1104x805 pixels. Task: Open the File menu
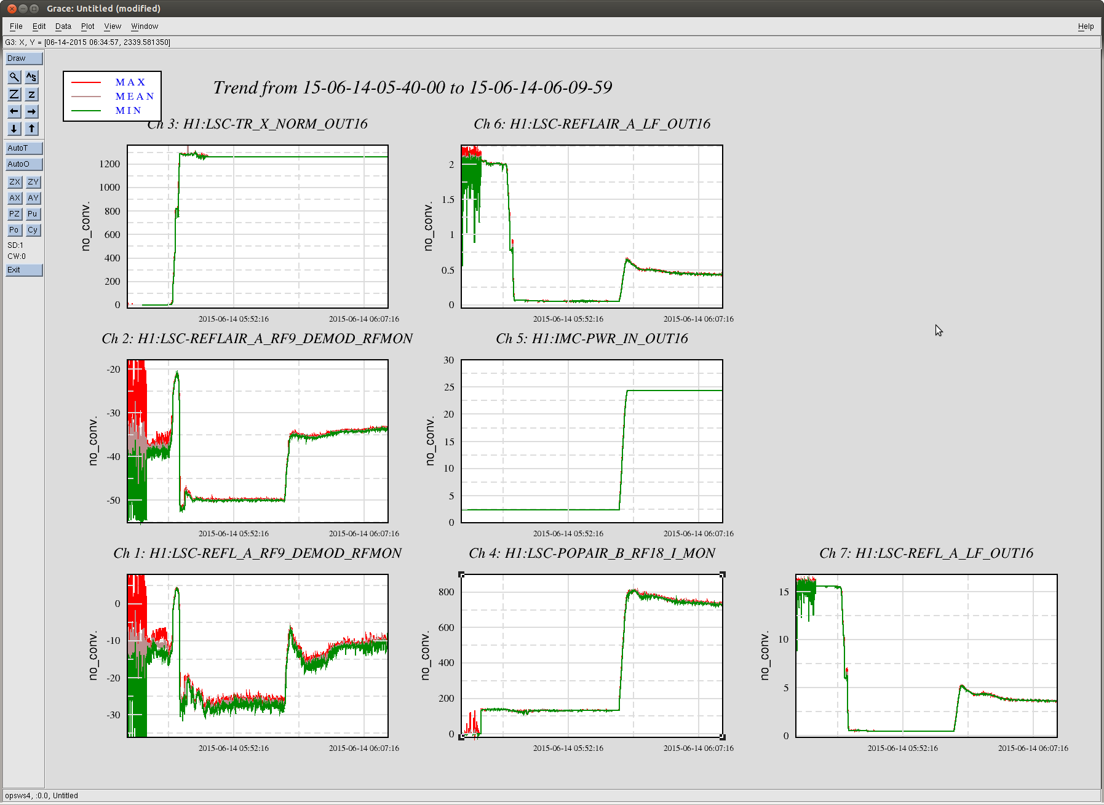[x=16, y=26]
